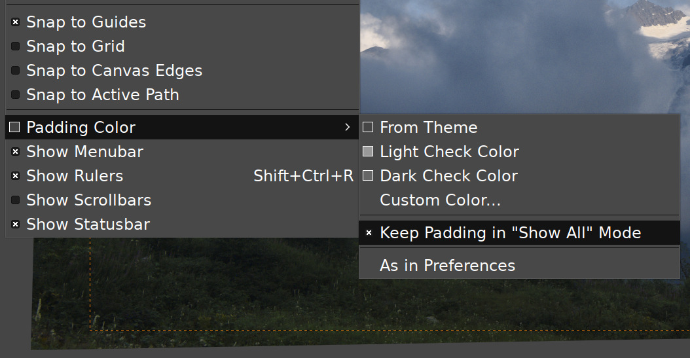Viewport: 690px width, 358px height.
Task: Expand the Padding Color submenu arrow
Action: pyautogui.click(x=347, y=127)
